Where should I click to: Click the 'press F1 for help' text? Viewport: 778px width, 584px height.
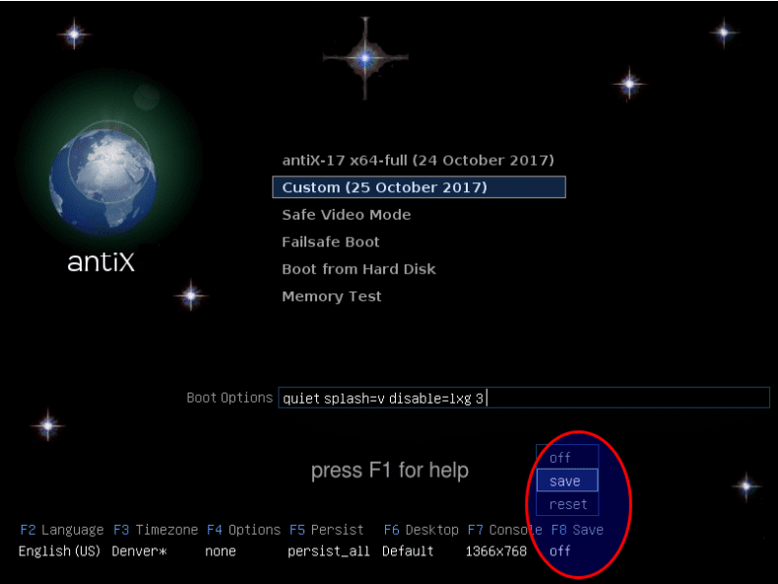pyautogui.click(x=390, y=471)
